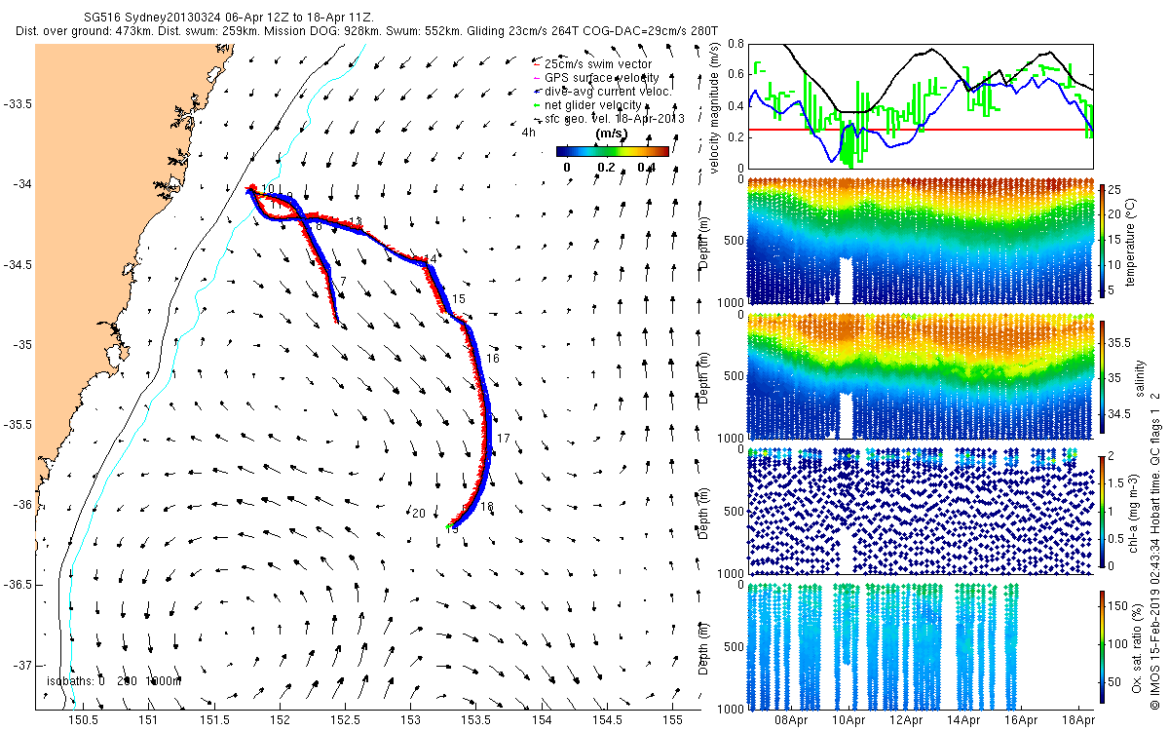1169x731 pixels.
Task: Click the 'Dist. over ground: 473km' summary line
Action: [x=365, y=31]
